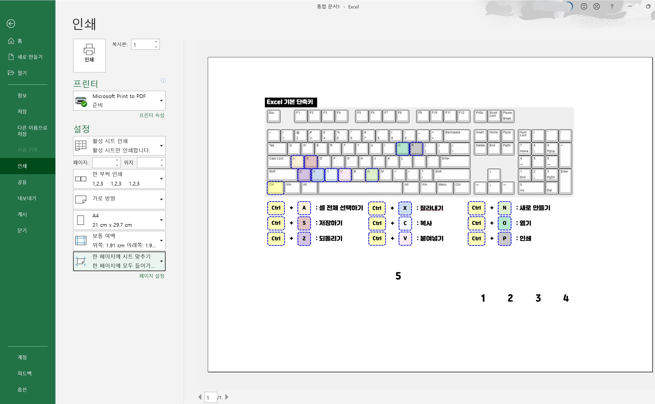Click the help question mark icon
This screenshot has width=655, height=404.
(611, 6)
